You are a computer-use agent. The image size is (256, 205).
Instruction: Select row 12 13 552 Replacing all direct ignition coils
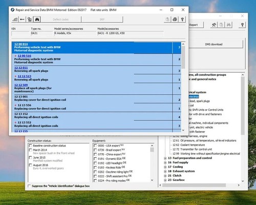pos(96,125)
